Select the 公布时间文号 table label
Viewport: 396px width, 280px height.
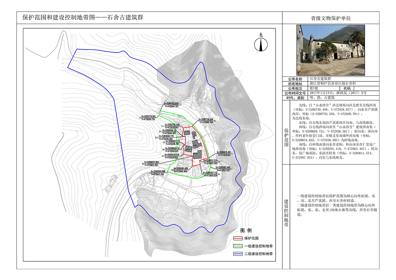[x=295, y=93]
